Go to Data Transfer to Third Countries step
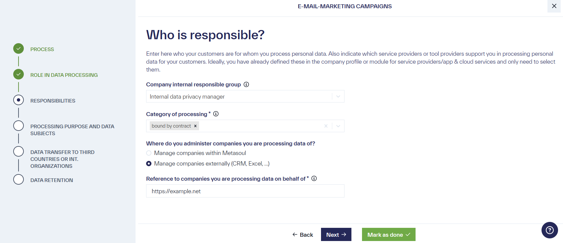Image resolution: width=563 pixels, height=243 pixels. pyautogui.click(x=19, y=151)
